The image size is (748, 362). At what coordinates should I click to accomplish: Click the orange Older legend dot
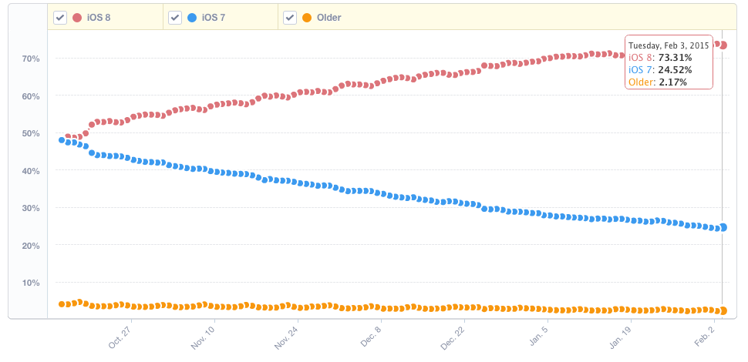pos(307,18)
